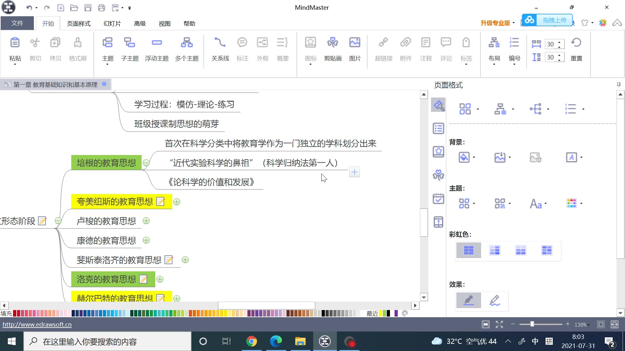This screenshot has width=625, height=351.
Task: Expand the 康德的教育思想 branch
Action: point(146,240)
